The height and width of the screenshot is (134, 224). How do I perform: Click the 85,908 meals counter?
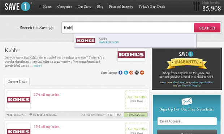[x=211, y=8]
